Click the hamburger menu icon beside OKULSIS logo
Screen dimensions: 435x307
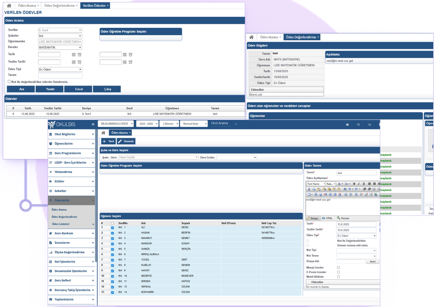click(x=93, y=124)
